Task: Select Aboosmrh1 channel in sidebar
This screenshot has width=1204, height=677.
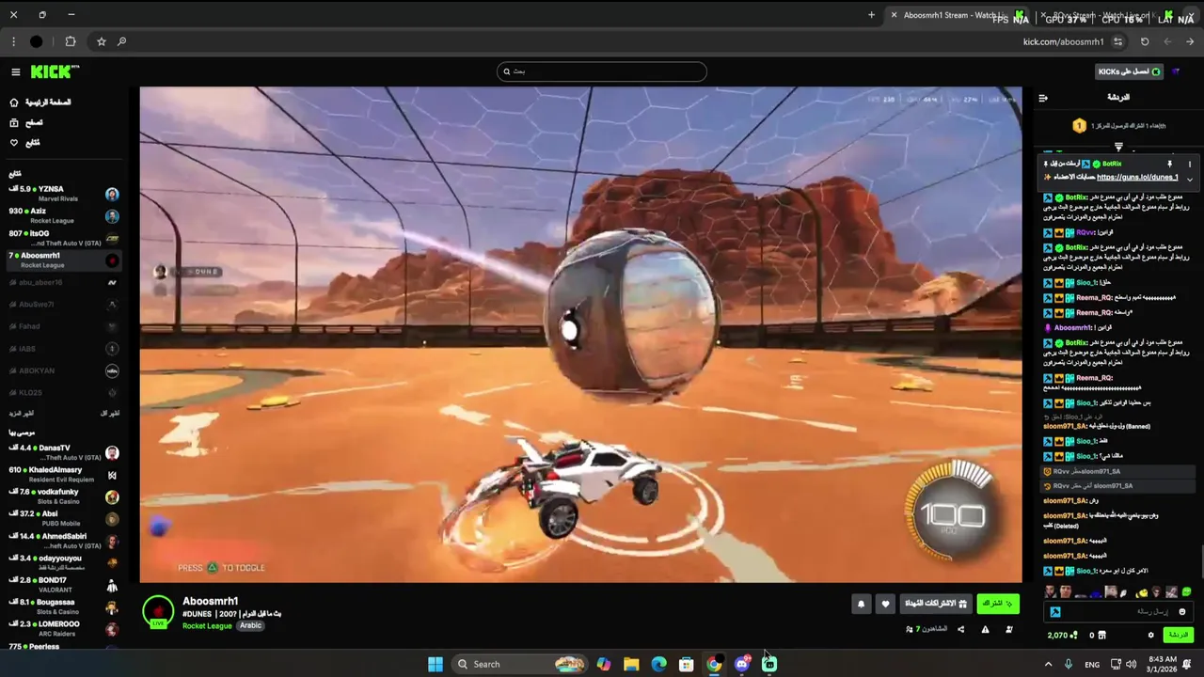Action: (64, 260)
